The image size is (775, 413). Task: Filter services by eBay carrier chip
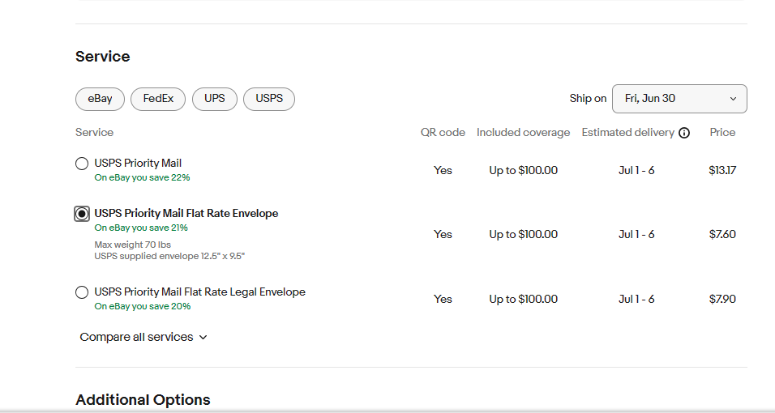100,99
